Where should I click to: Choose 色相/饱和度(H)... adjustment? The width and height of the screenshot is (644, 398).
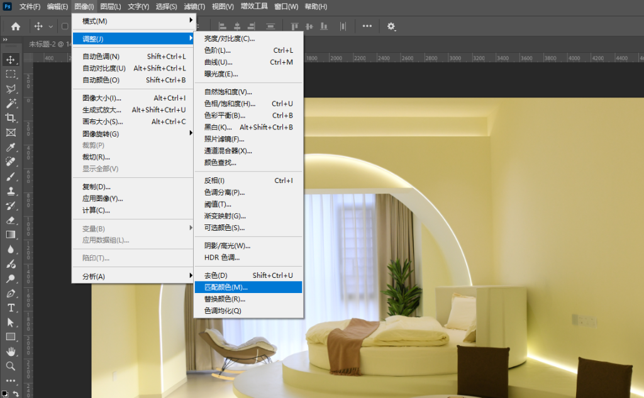tap(248, 104)
